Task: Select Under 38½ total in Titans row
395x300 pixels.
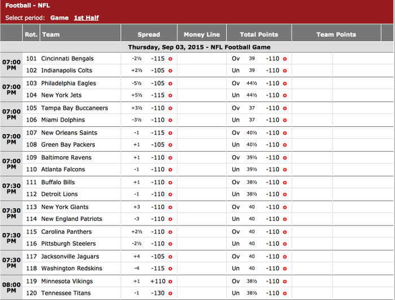Action: [x=284, y=293]
